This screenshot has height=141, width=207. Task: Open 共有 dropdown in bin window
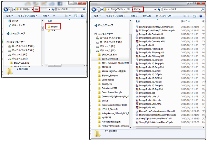pyautogui.click(x=46, y=16)
